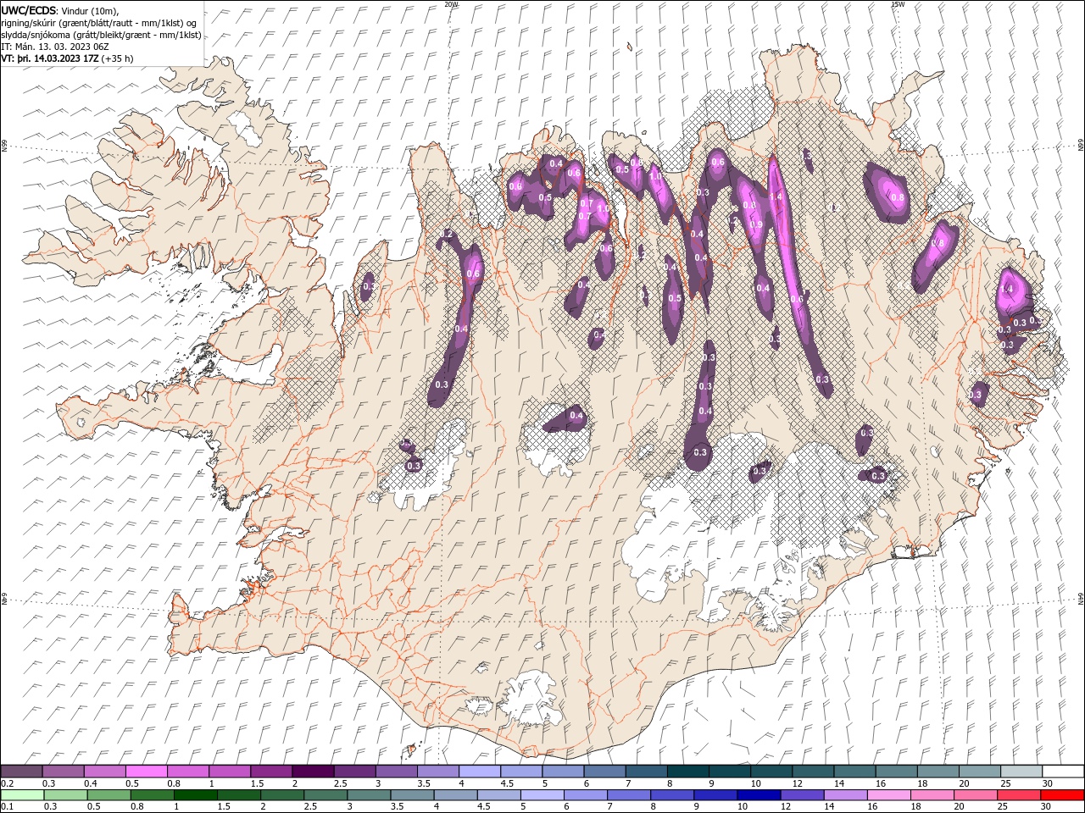Click the '15W' longitude label at top

898,4
